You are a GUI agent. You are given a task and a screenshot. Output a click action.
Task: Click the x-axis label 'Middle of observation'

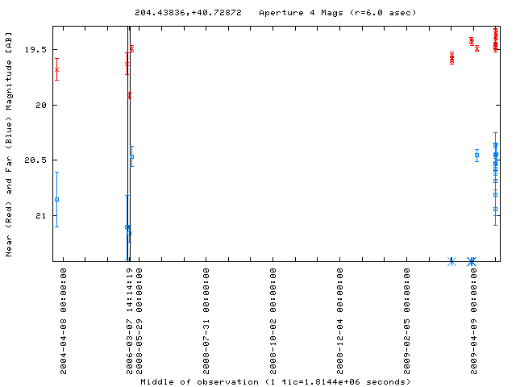pyautogui.click(x=199, y=381)
